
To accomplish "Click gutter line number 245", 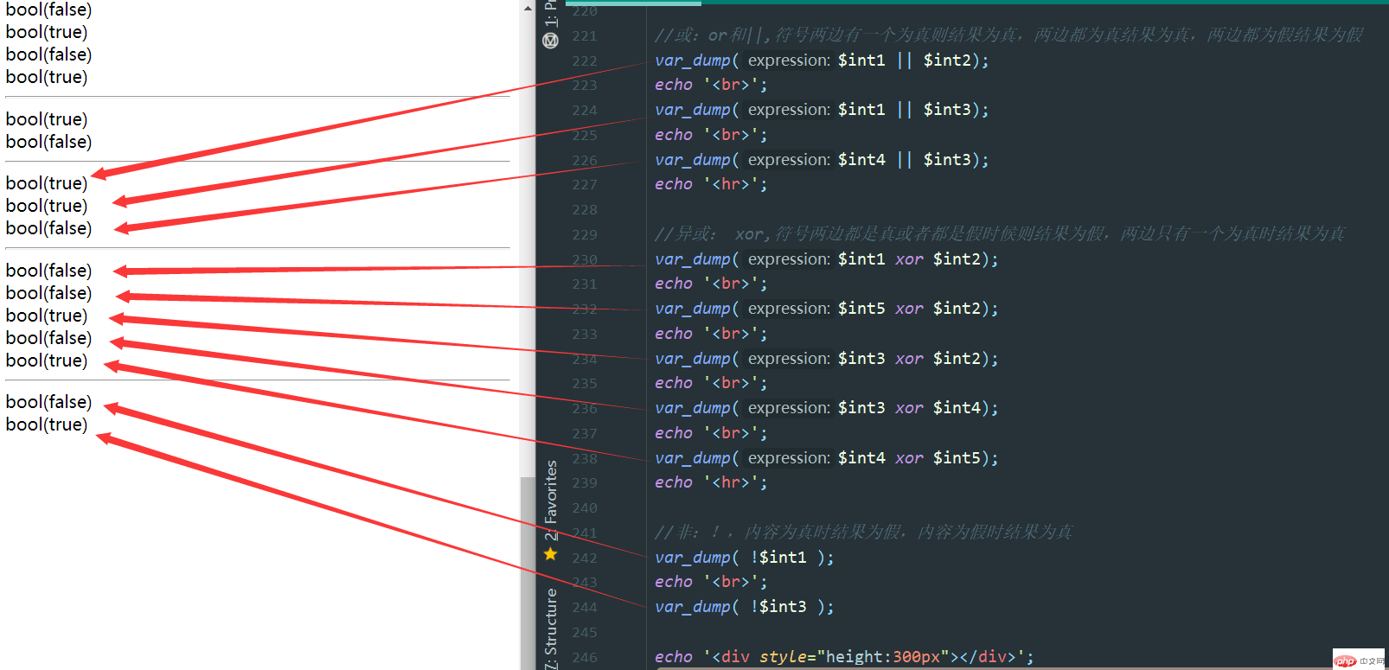I will [x=585, y=632].
